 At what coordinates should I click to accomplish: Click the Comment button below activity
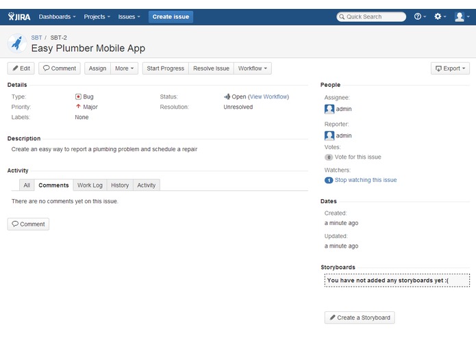point(28,224)
